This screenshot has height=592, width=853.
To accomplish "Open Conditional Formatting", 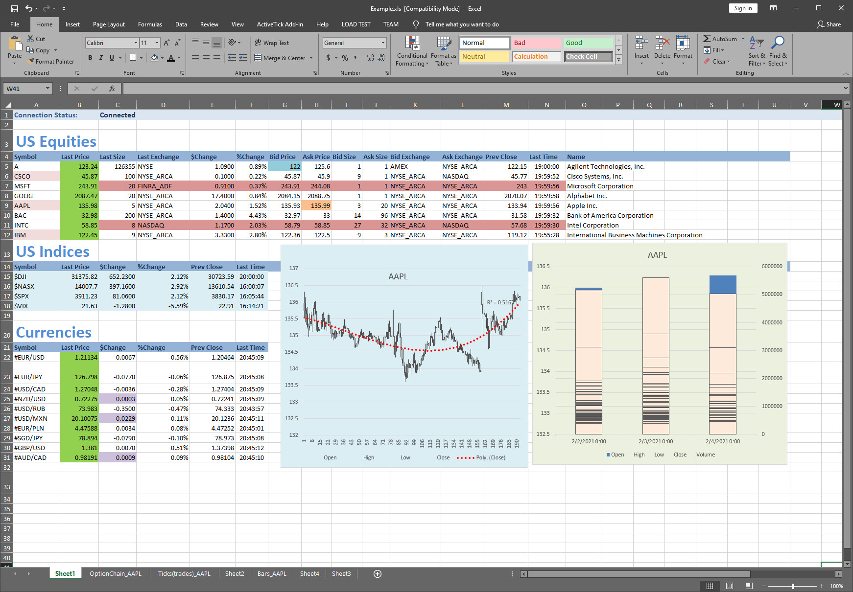I will (x=412, y=51).
